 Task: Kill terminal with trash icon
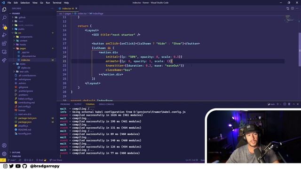[x=289, y=104]
